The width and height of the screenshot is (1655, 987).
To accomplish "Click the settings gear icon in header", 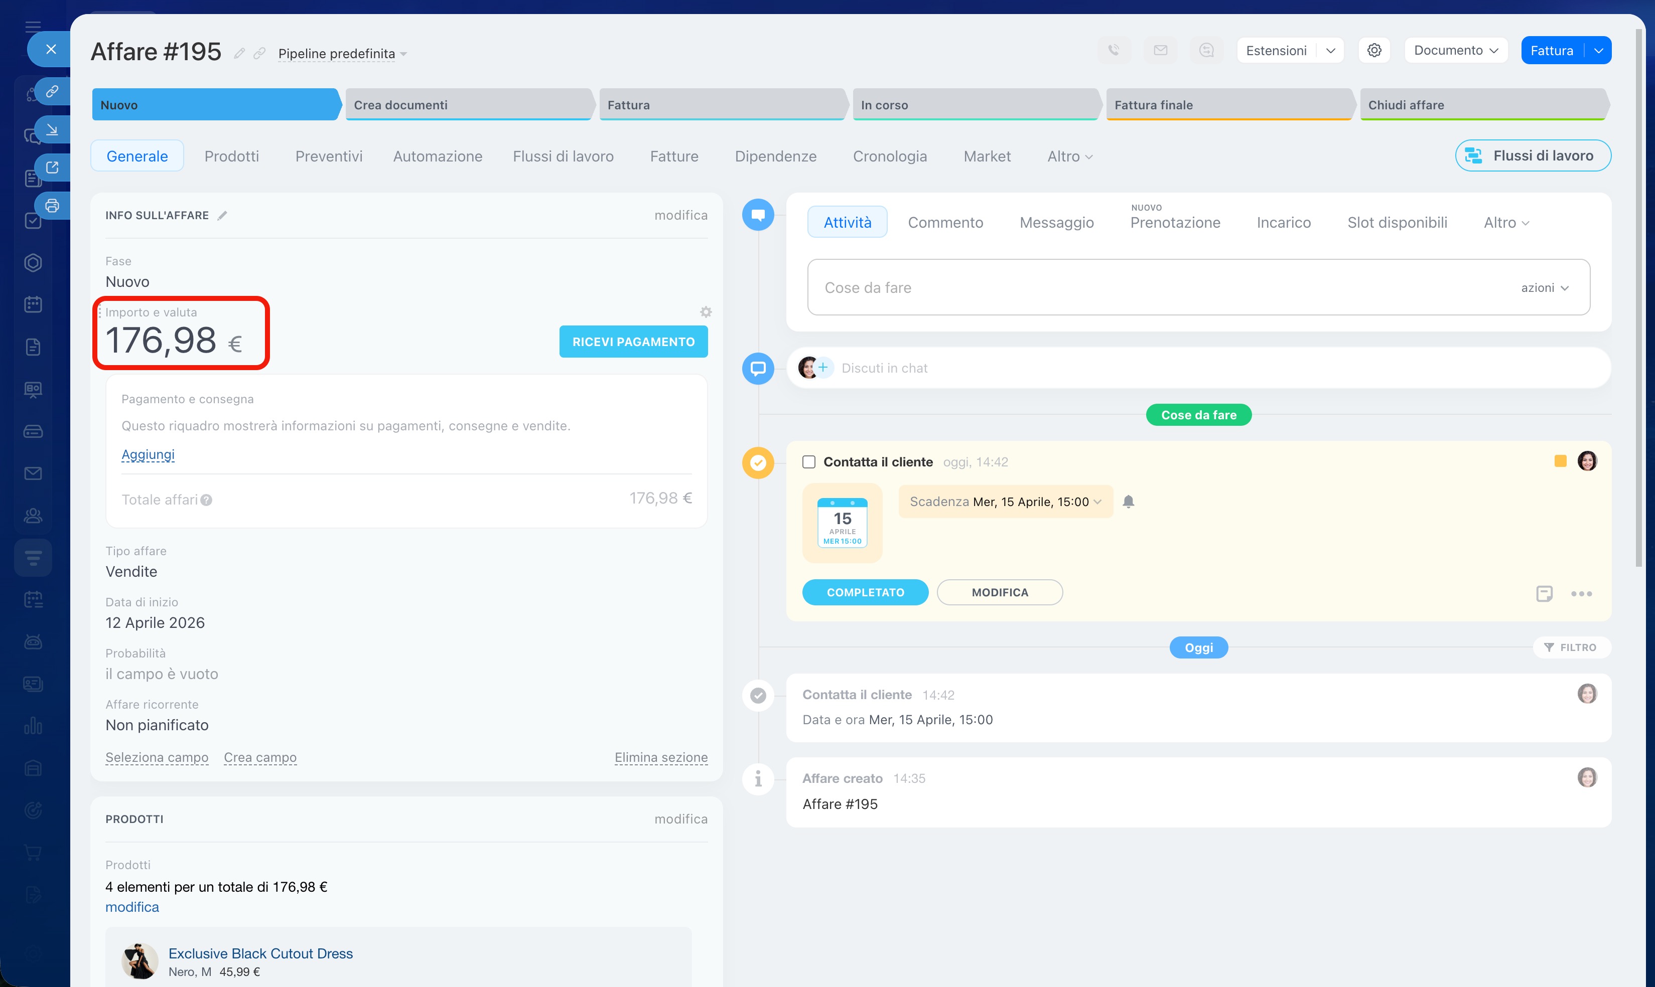I will point(1373,51).
